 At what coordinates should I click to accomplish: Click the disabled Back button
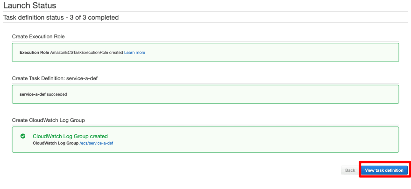(350, 170)
